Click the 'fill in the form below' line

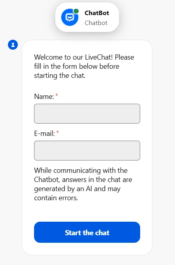point(77,66)
